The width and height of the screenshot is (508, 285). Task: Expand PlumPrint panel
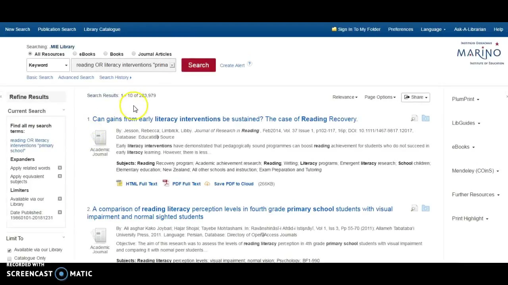[x=466, y=99]
